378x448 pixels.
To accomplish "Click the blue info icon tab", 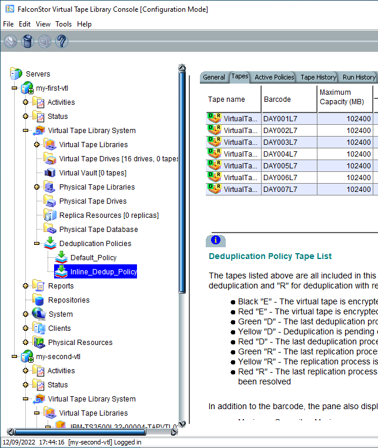I will click(216, 240).
